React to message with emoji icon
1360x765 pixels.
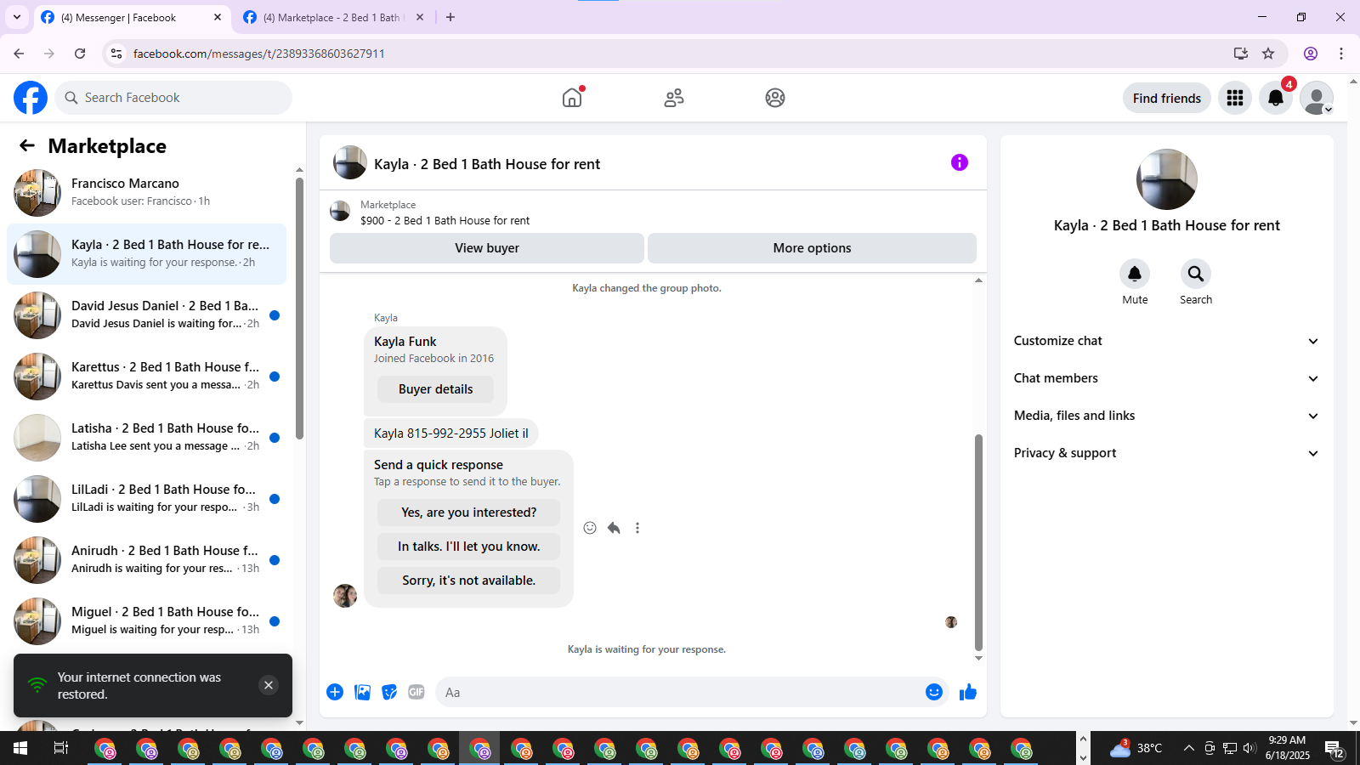(590, 528)
